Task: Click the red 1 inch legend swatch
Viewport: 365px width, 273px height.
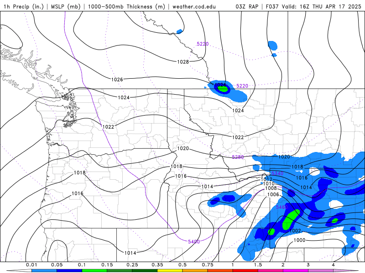Action: tap(245, 271)
